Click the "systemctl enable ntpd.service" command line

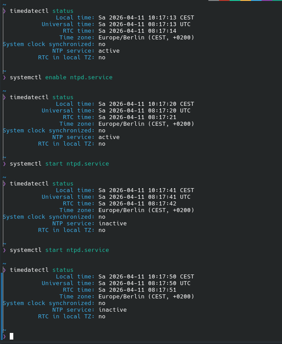61,77
